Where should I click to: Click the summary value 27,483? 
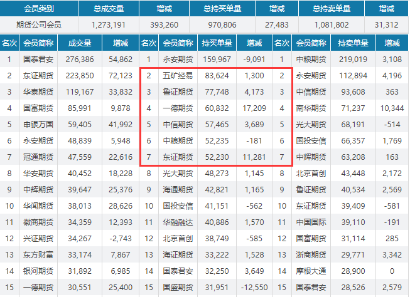277,25
